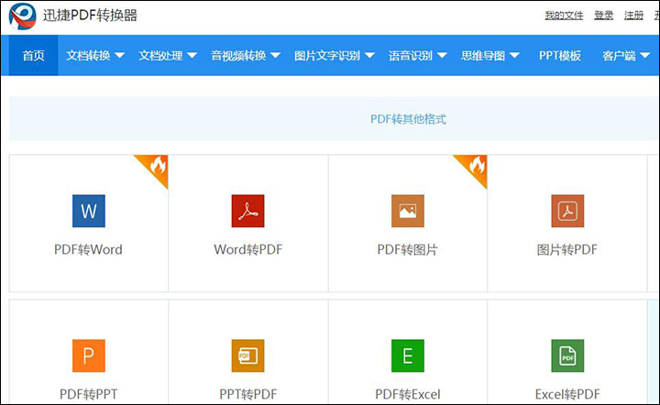Click the Excel转PDF label

(567, 394)
